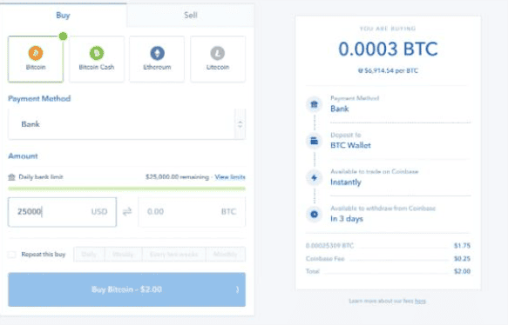Screen dimensions: 508x325
Task: Click the Total $2.00 value
Action: (x=462, y=271)
